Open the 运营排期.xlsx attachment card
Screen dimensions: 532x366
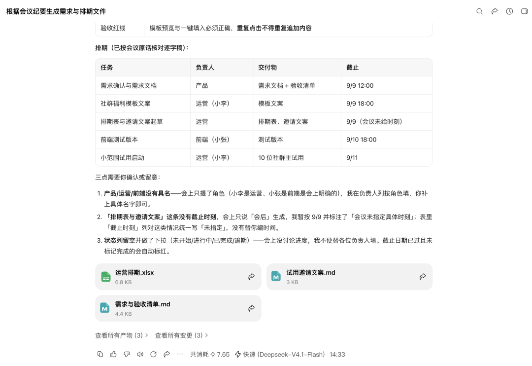pyautogui.click(x=178, y=277)
